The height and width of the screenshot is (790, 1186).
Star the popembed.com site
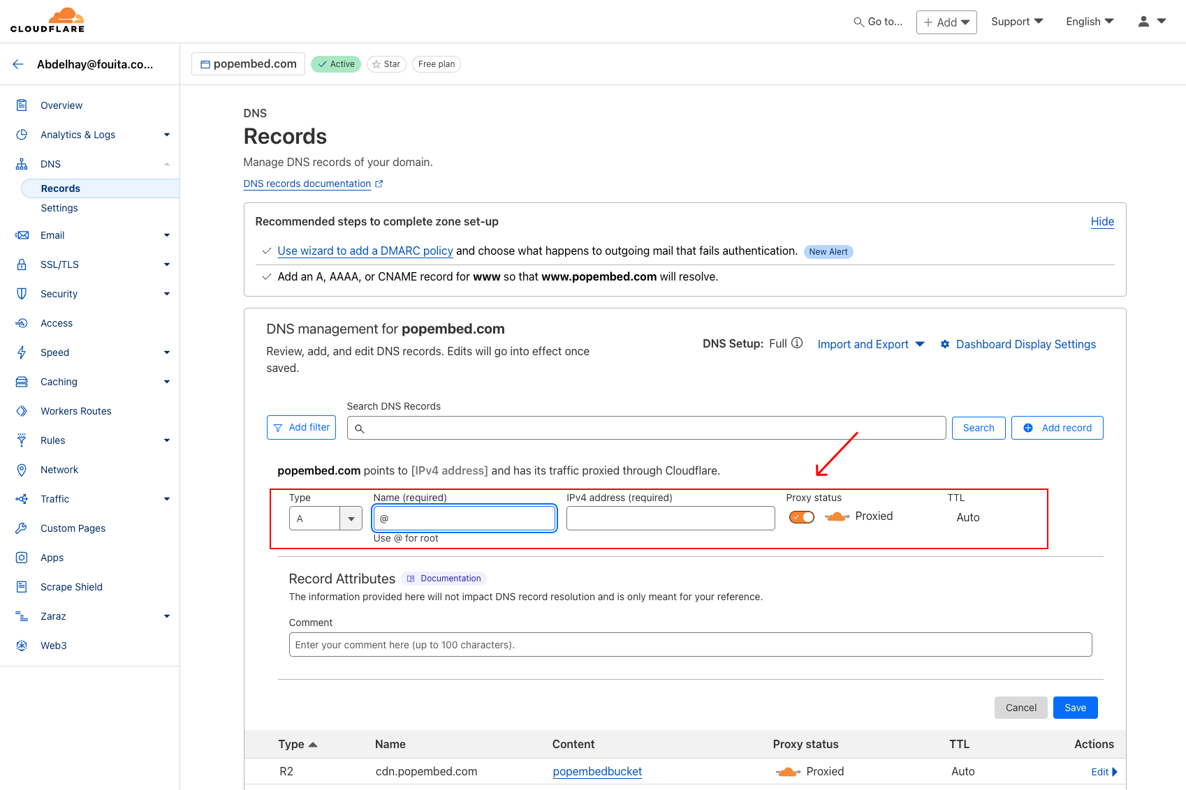pyautogui.click(x=386, y=64)
